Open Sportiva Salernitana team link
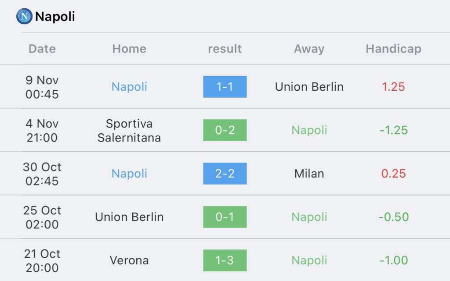 point(129,131)
